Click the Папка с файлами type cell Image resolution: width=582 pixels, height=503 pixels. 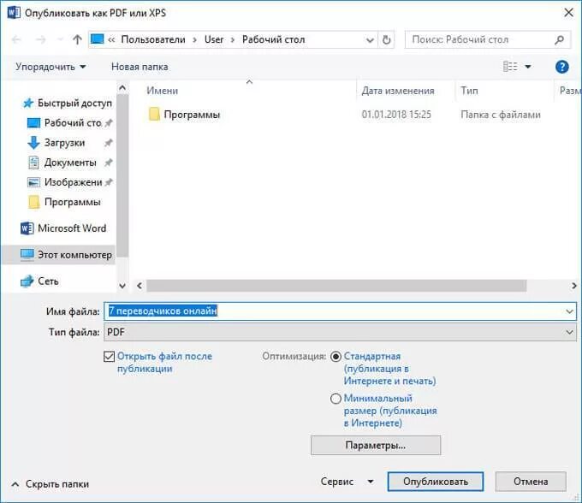[501, 115]
